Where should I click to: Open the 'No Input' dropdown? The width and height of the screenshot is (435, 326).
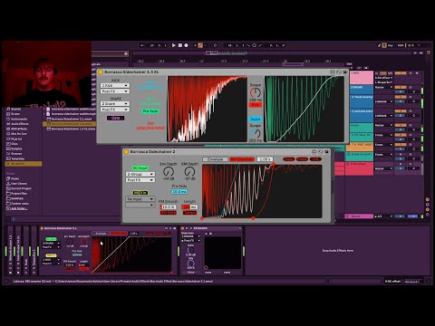pos(140,199)
